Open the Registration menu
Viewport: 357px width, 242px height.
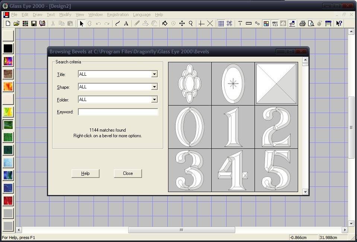click(x=118, y=15)
